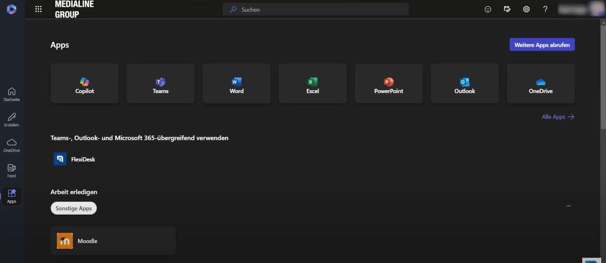Open Feed in the left sidebar
The image size is (606, 263).
click(x=11, y=170)
